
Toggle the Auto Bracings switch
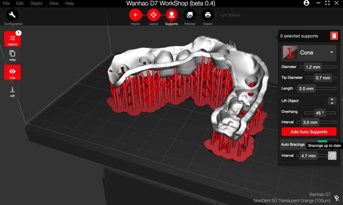pos(322,142)
